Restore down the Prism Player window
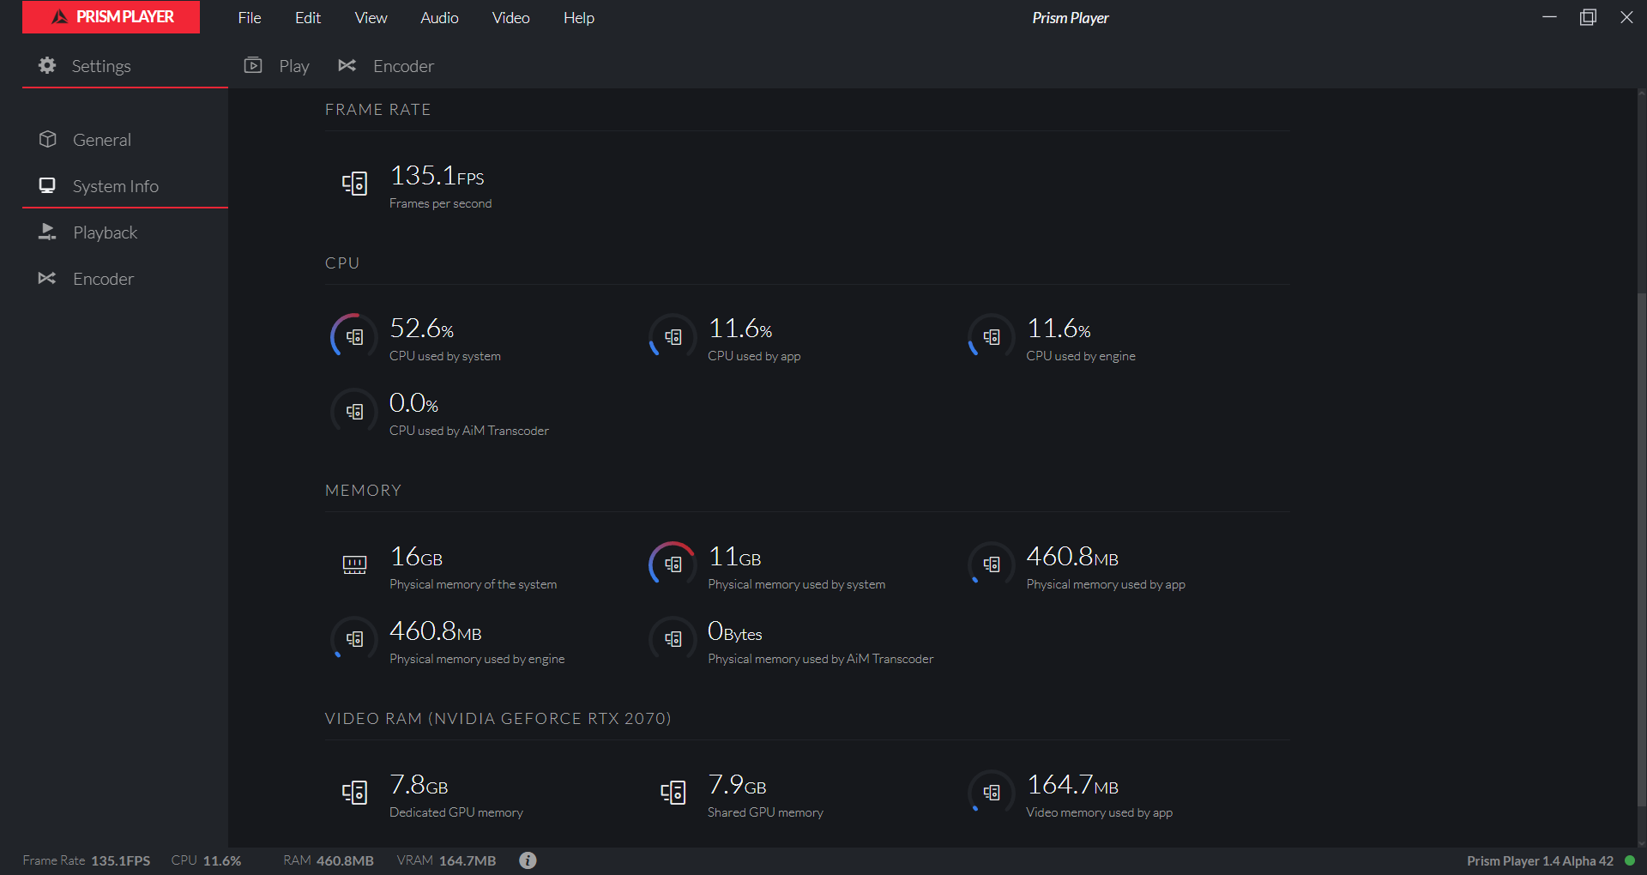1647x875 pixels. pyautogui.click(x=1588, y=17)
